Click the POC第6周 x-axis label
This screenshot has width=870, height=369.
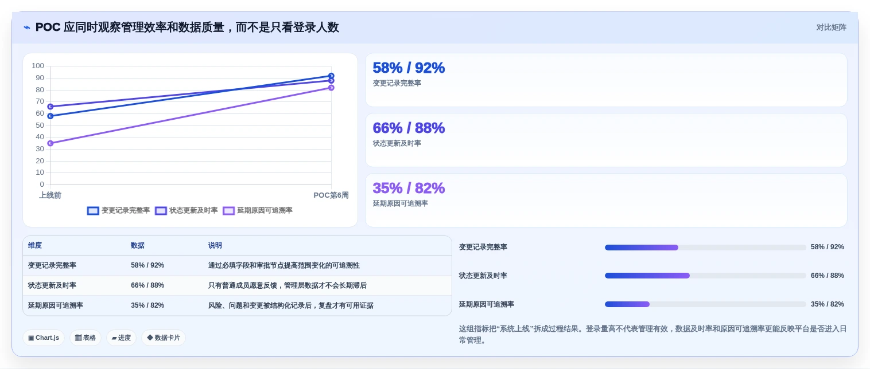[x=331, y=195]
